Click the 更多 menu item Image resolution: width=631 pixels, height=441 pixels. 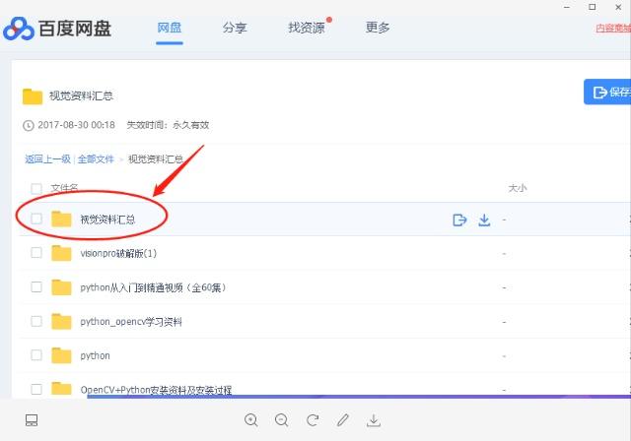coord(378,28)
